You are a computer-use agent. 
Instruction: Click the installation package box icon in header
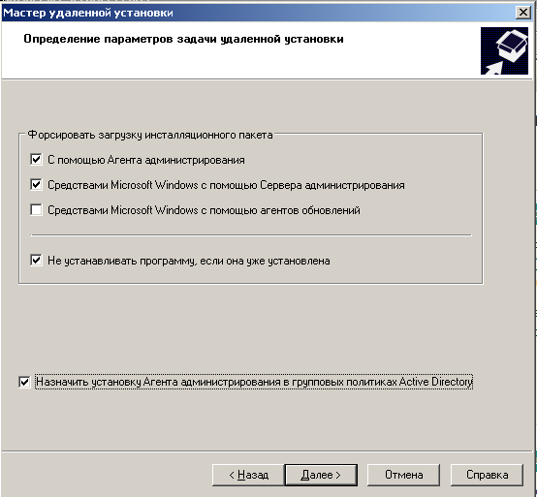click(504, 50)
